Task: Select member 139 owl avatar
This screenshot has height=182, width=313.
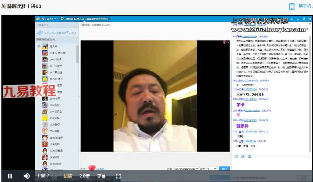Action: point(45,144)
